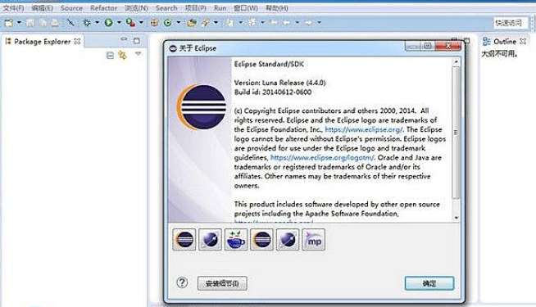Toggle Link with Editor in Package Explorer
This screenshot has height=307, width=536.
[122, 55]
